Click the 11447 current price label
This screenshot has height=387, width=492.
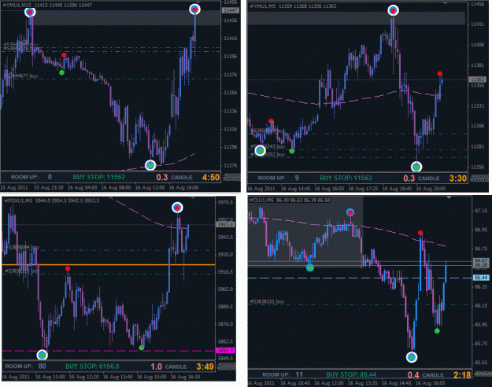point(231,11)
